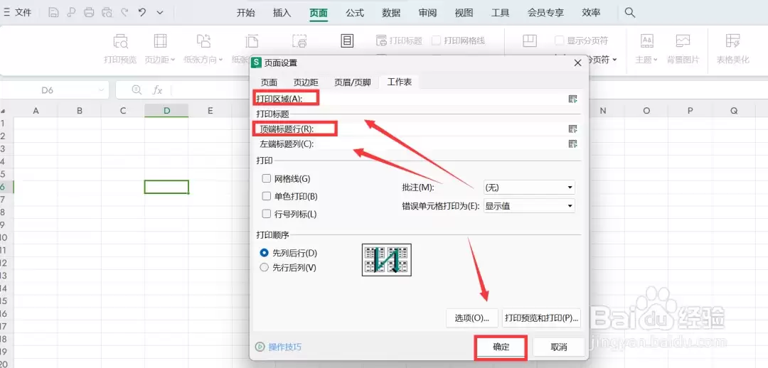
Task: Close the 页面设置 dialog
Action: tap(577, 63)
